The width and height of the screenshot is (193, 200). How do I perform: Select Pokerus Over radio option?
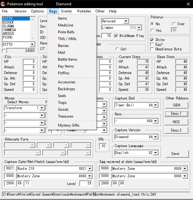pos(174,24)
